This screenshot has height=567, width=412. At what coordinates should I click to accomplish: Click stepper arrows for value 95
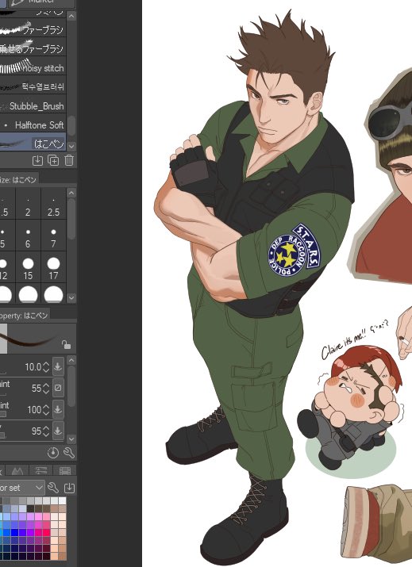click(x=46, y=431)
